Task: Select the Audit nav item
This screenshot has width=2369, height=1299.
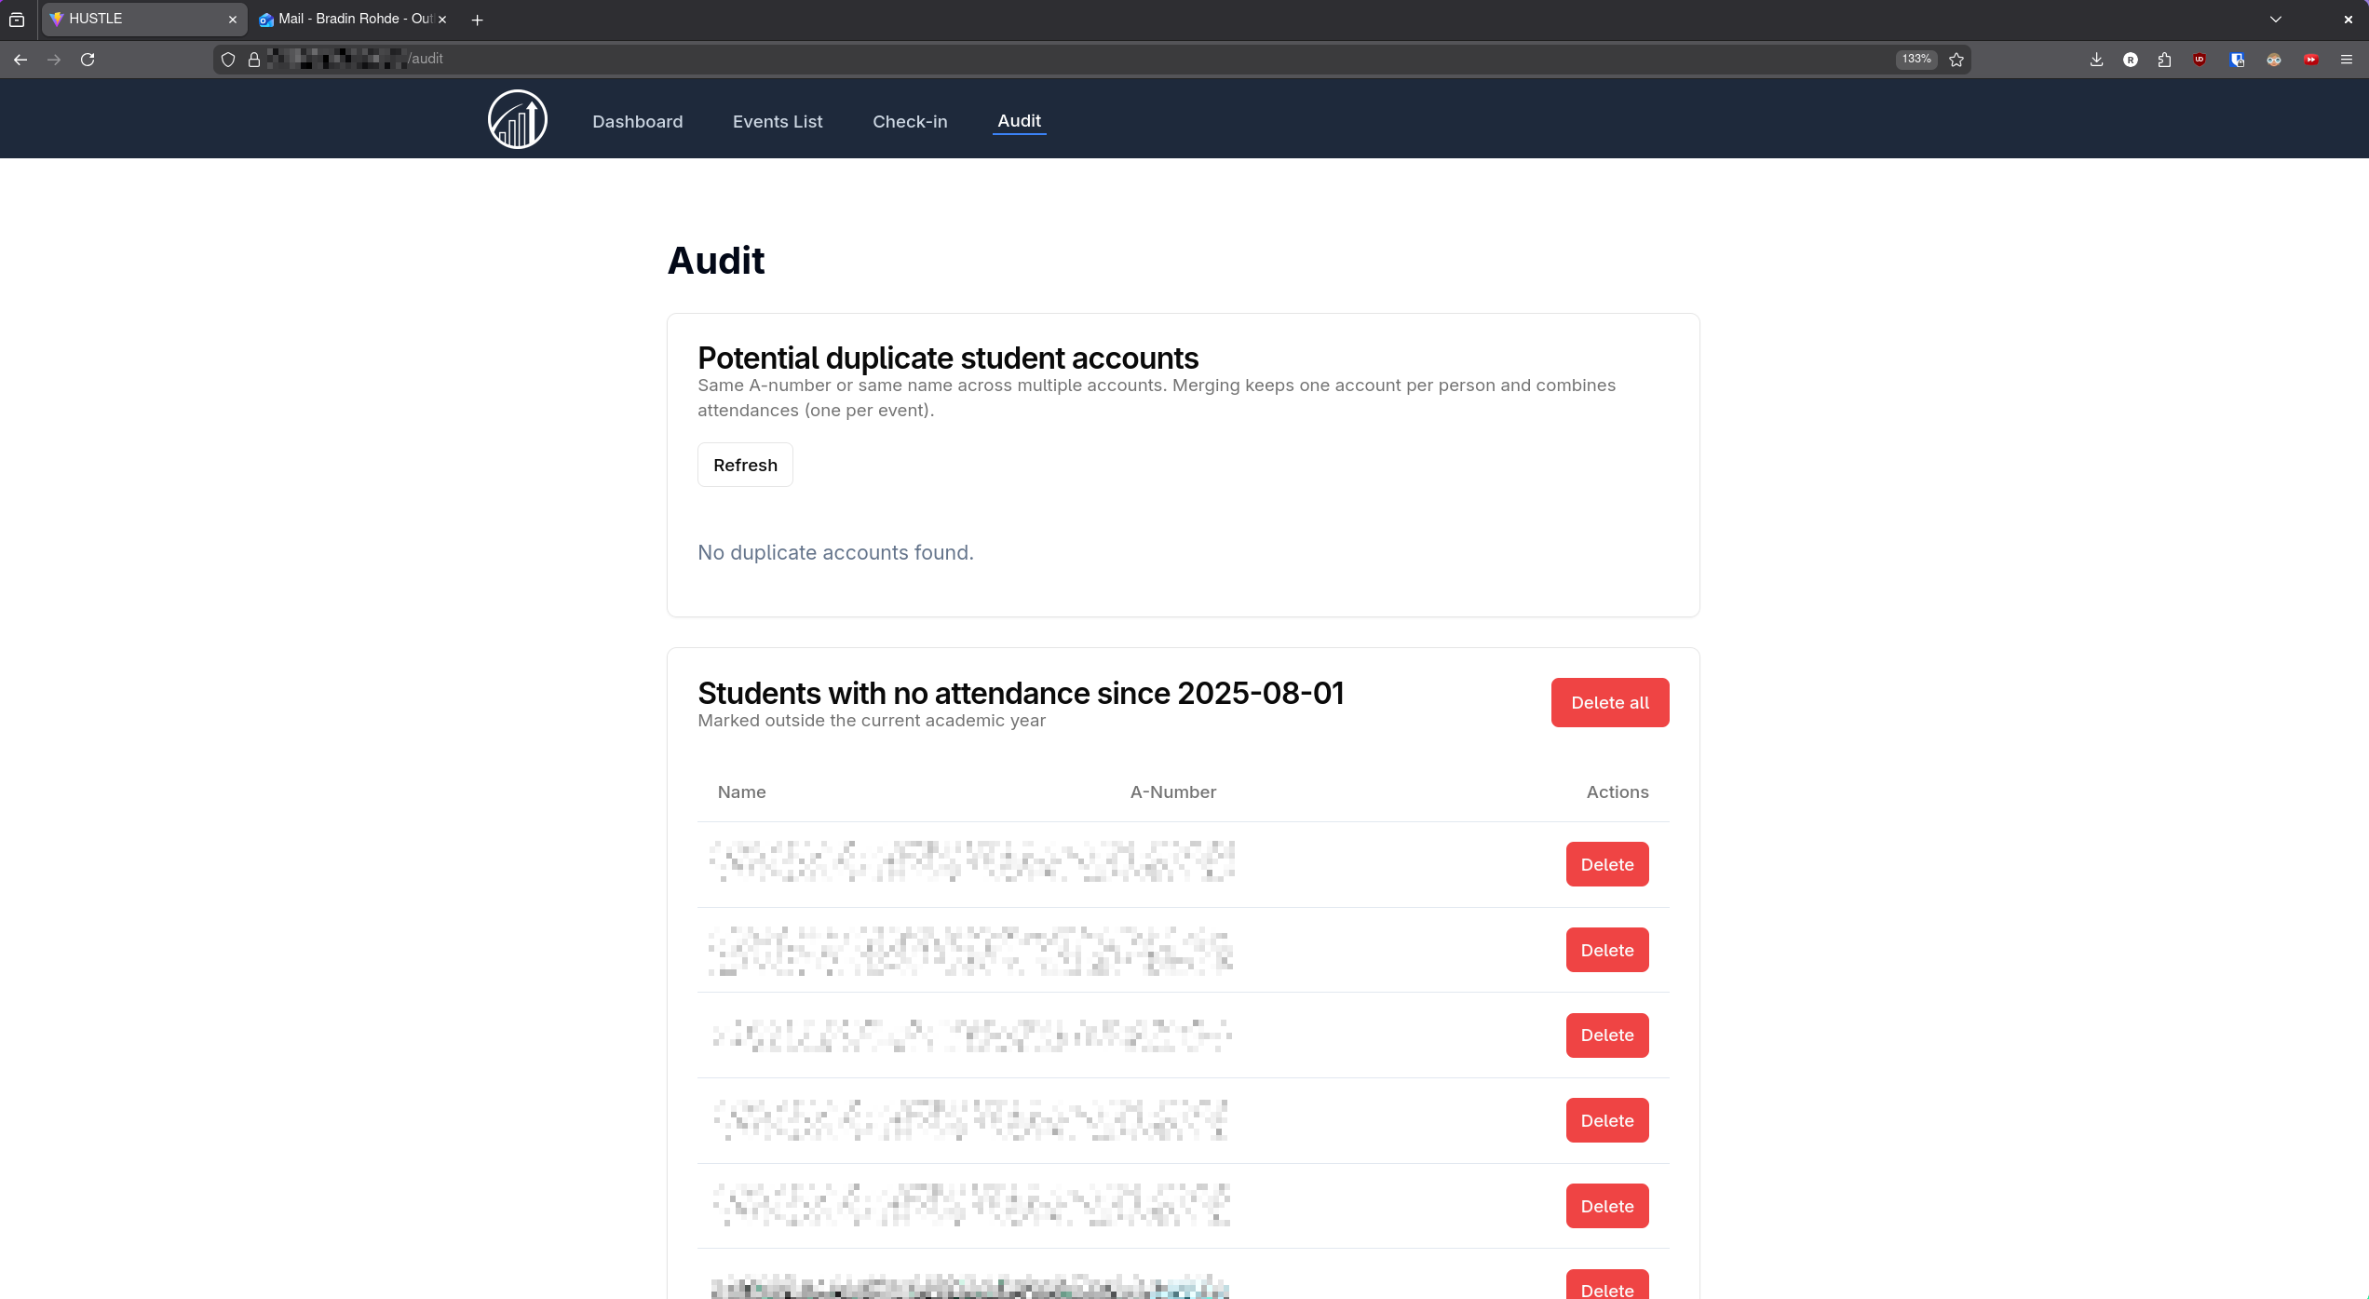Action: 1020,121
